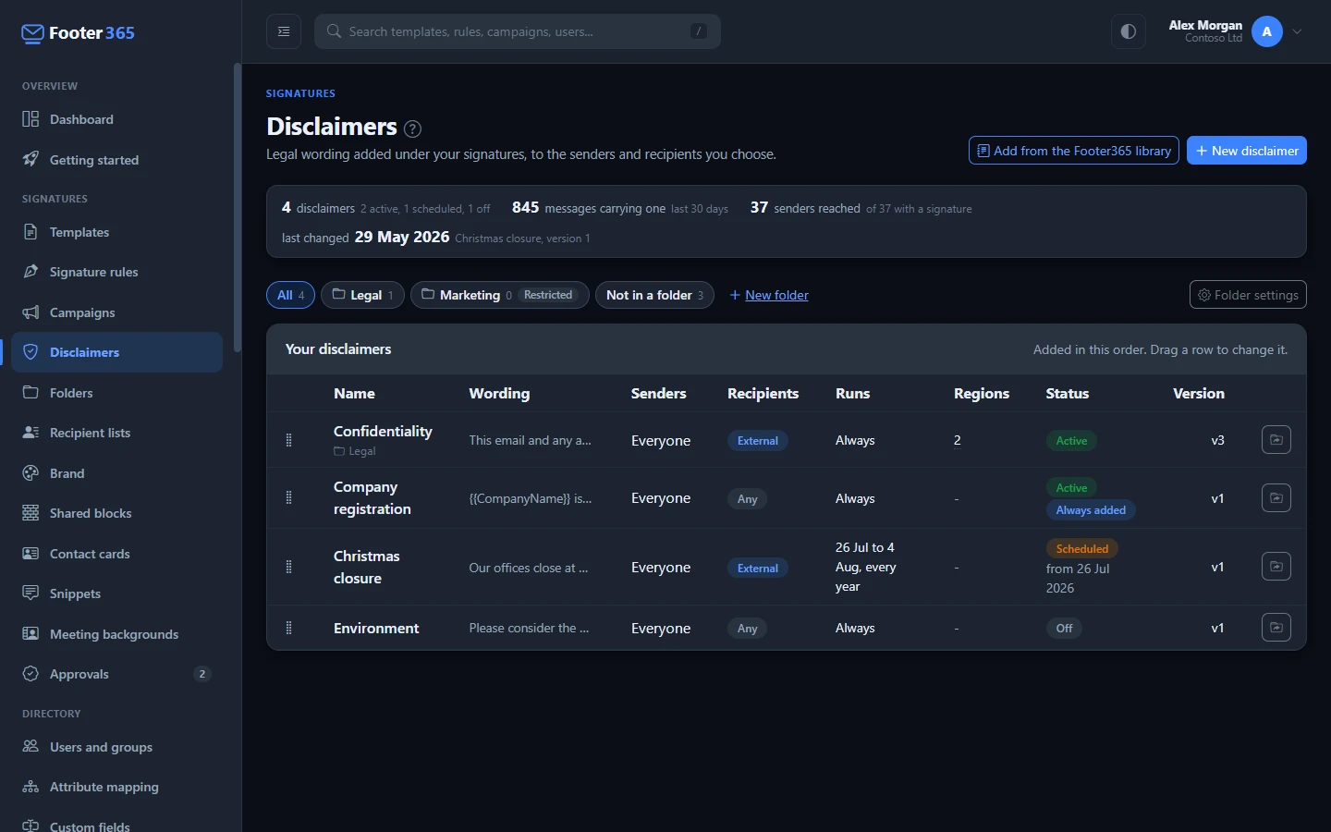Click the move-to-folder icon on Company registration row
The image size is (1331, 832).
[1276, 498]
